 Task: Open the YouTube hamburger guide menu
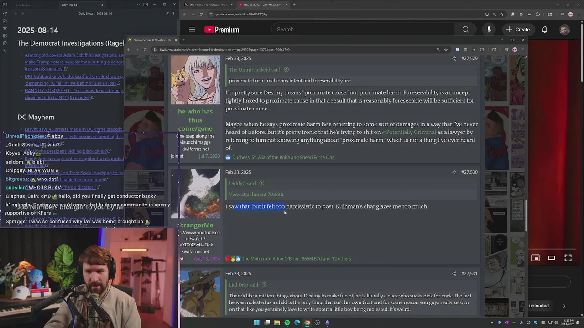point(192,30)
